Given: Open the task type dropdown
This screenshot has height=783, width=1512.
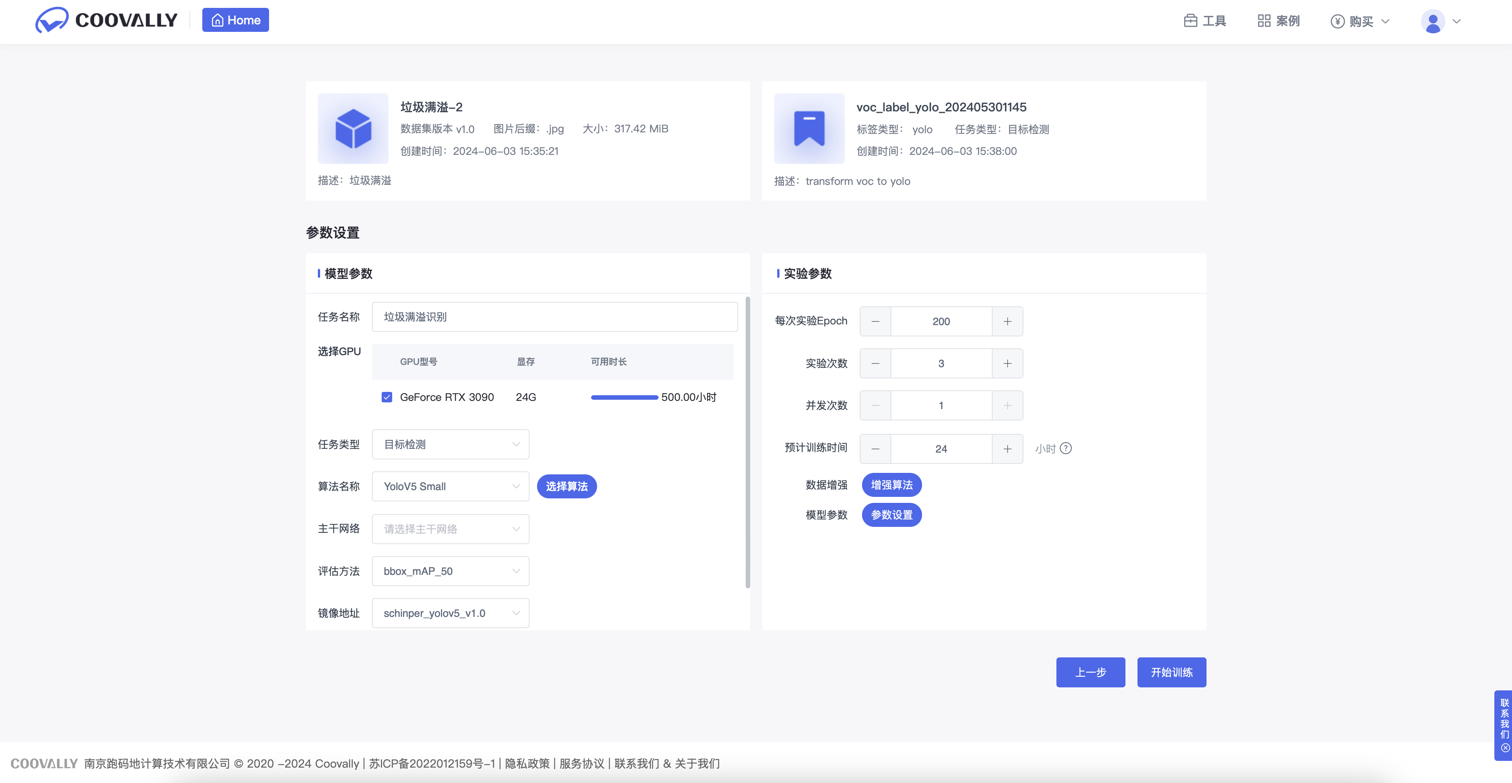Looking at the screenshot, I should point(450,445).
